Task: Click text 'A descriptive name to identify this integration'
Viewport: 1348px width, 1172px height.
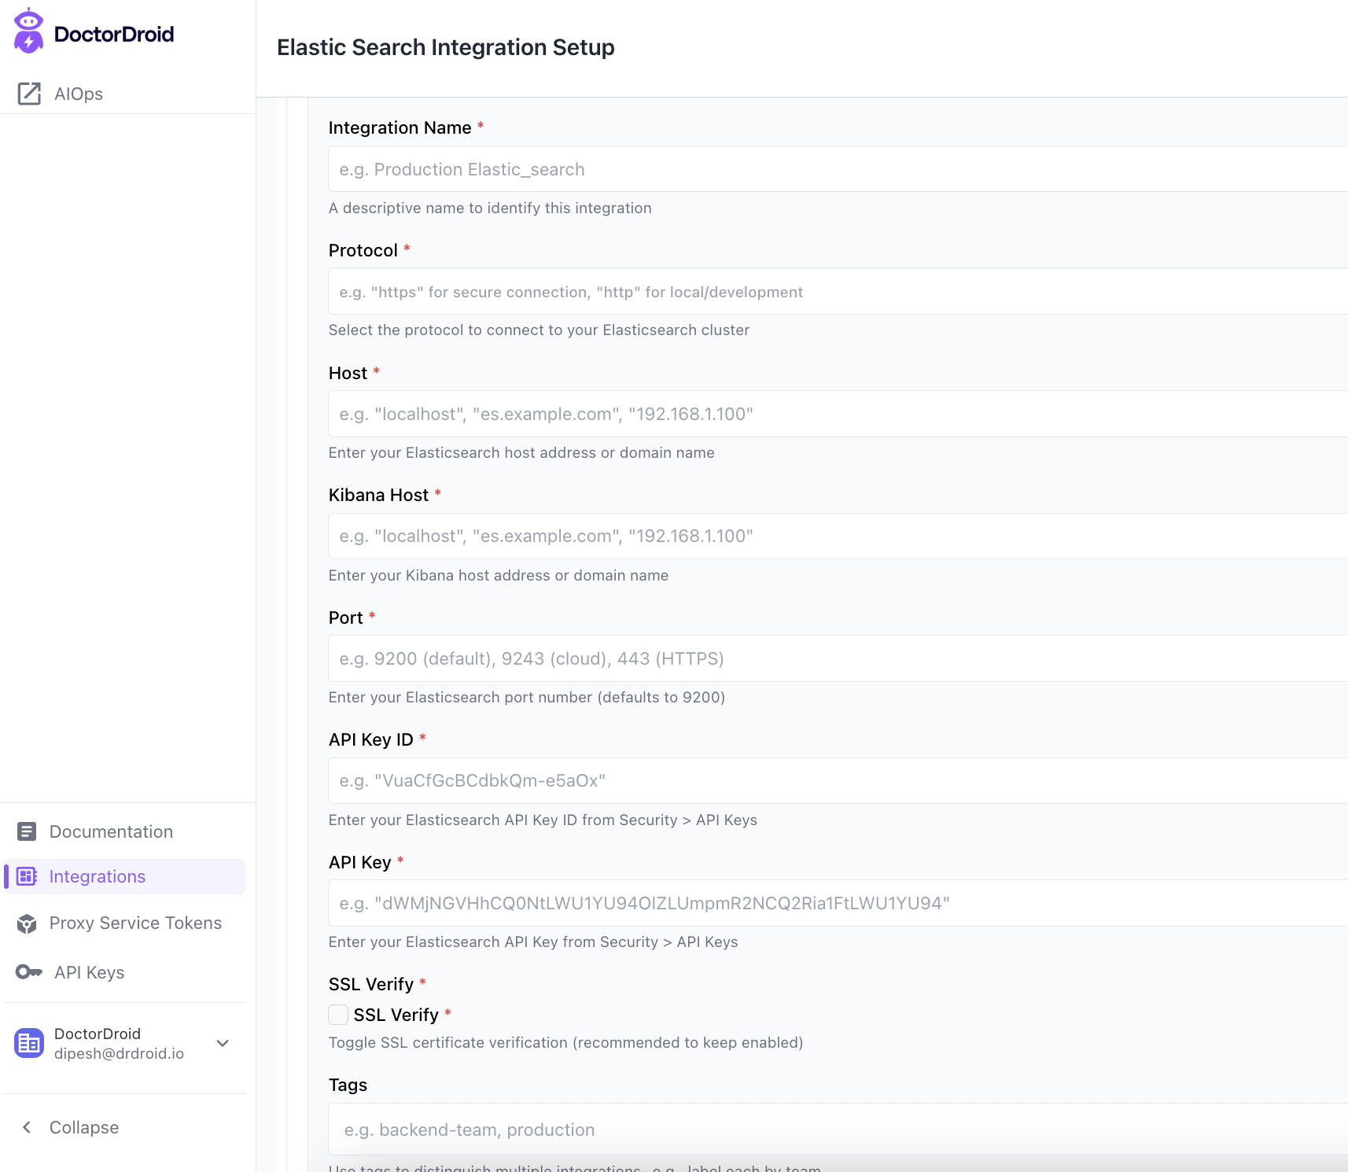Action: click(x=490, y=208)
